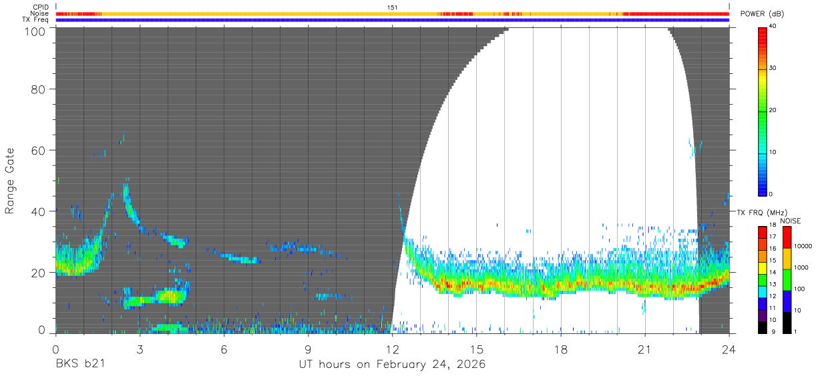Click the '80' range gate axis label
Screen dimensions: 820x378
click(x=39, y=89)
